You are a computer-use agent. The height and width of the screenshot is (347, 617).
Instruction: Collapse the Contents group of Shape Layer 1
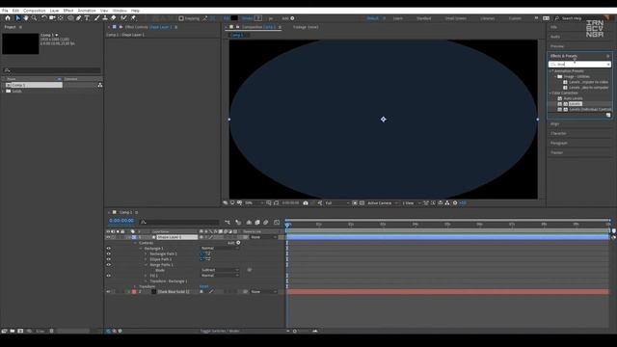135,243
